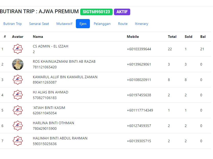213x159 pixels.
Task: Click HJ Alias Bin Ahmad's avatar icon
Action: 18,95
